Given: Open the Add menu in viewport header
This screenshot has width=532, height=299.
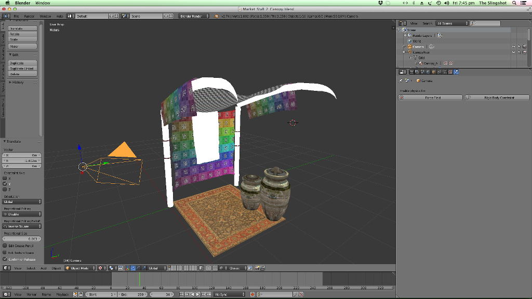Looking at the screenshot, I should point(44,268).
